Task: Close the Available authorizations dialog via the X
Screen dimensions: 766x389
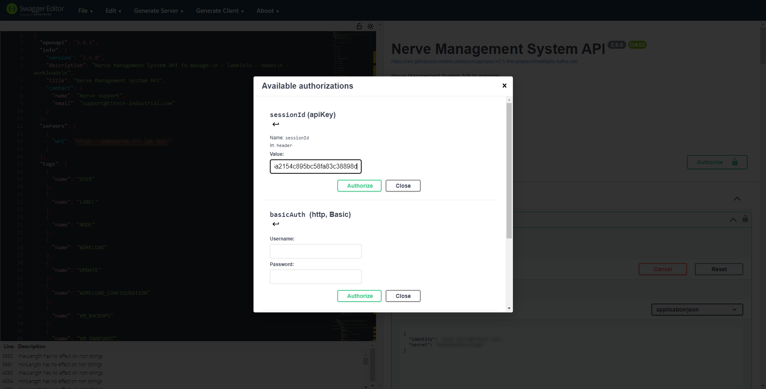Action: click(504, 85)
